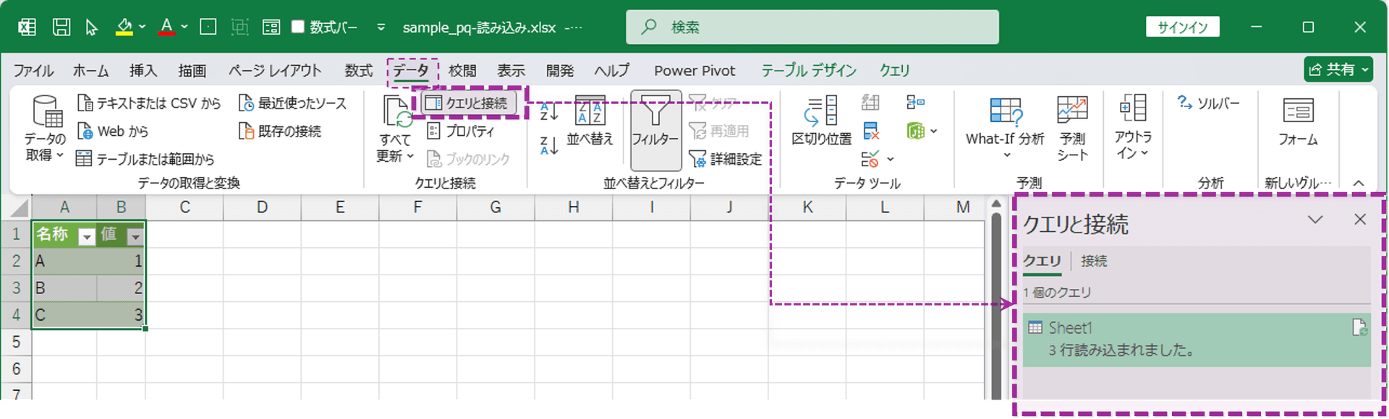Click the Web から button

113,131
